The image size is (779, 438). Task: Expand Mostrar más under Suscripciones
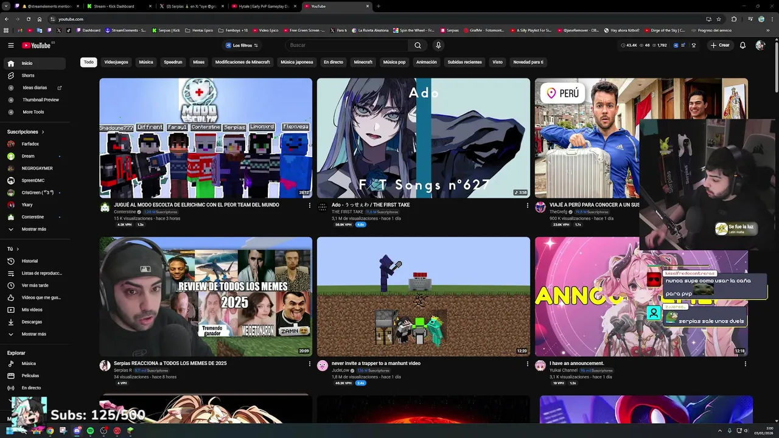tap(33, 229)
